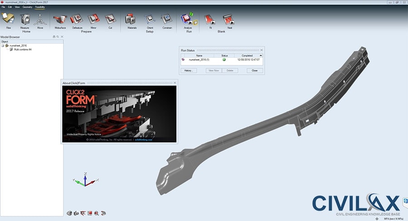Click the view orientation icon in bottom toolbar
Screen dimensions: 408x221
point(83,213)
